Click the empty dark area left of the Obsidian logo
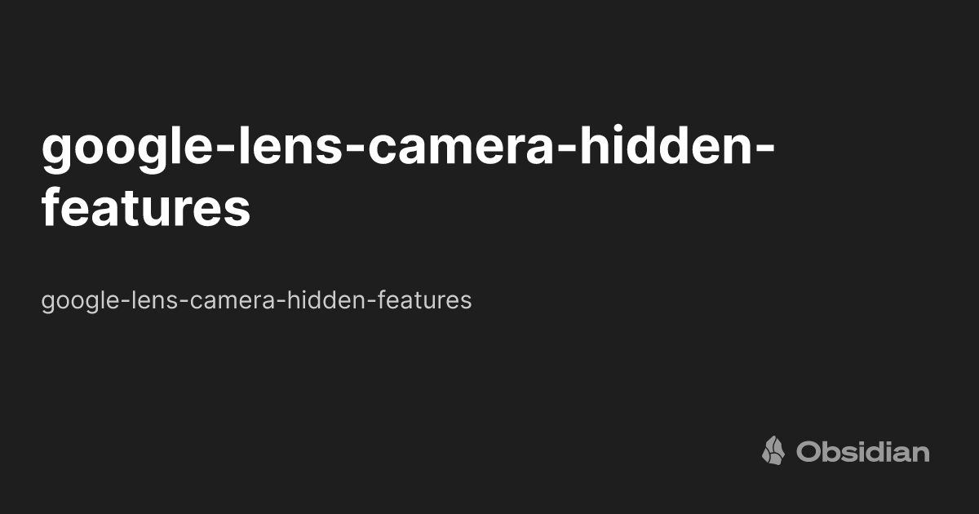 tap(367, 450)
